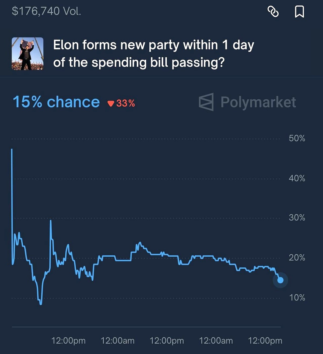
Task: Click the Polymarket logo icon
Action: coord(206,102)
